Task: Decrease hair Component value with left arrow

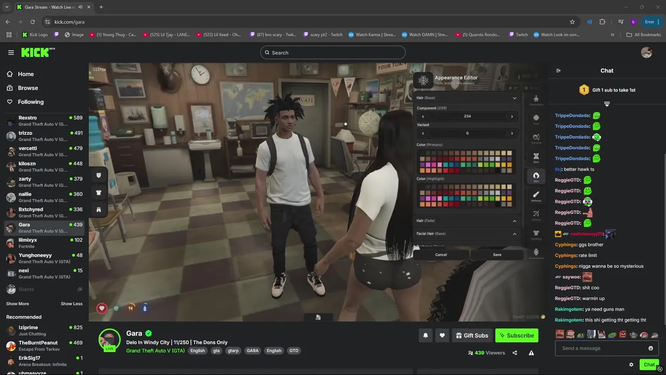Action: (422, 117)
